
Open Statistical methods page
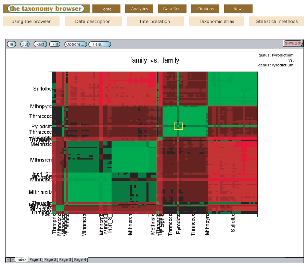click(x=277, y=21)
